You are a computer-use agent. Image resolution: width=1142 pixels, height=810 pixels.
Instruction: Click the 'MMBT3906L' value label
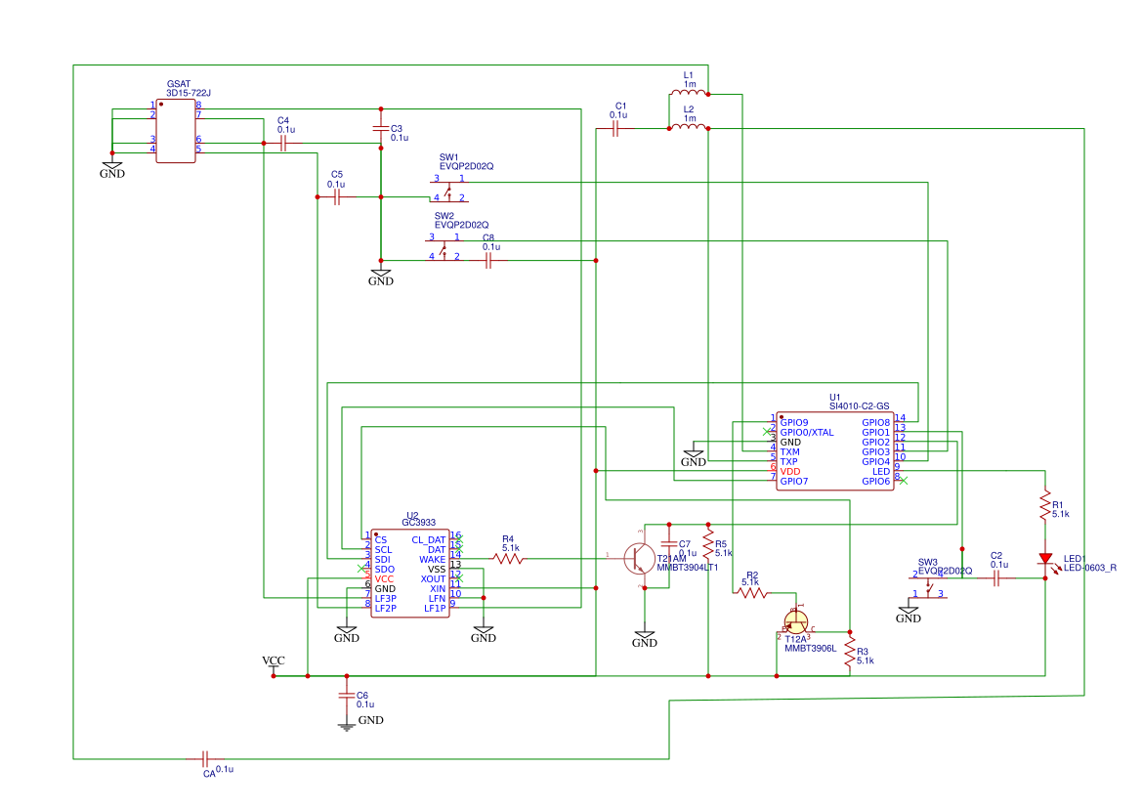pyautogui.click(x=811, y=648)
